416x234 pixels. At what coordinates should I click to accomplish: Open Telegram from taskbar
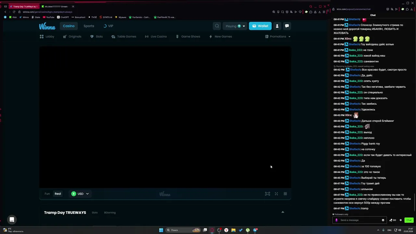(255, 230)
